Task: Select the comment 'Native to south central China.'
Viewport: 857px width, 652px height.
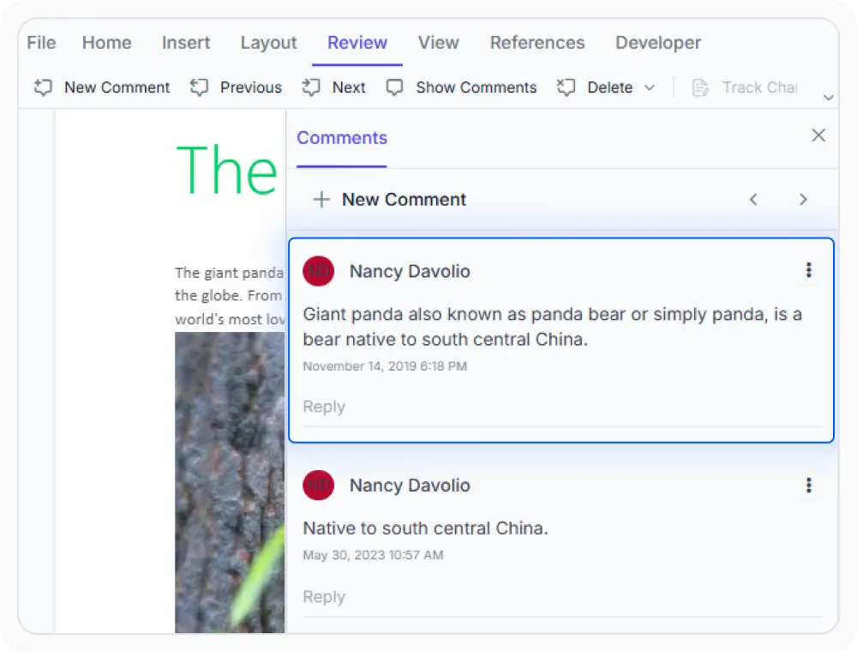Action: [x=425, y=528]
